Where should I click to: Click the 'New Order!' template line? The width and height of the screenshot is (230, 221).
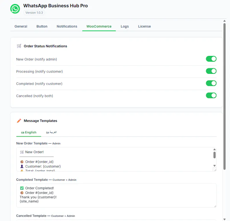click(32, 152)
